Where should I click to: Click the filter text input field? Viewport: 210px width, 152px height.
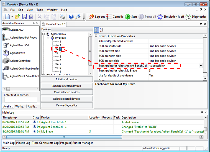(x=21, y=100)
